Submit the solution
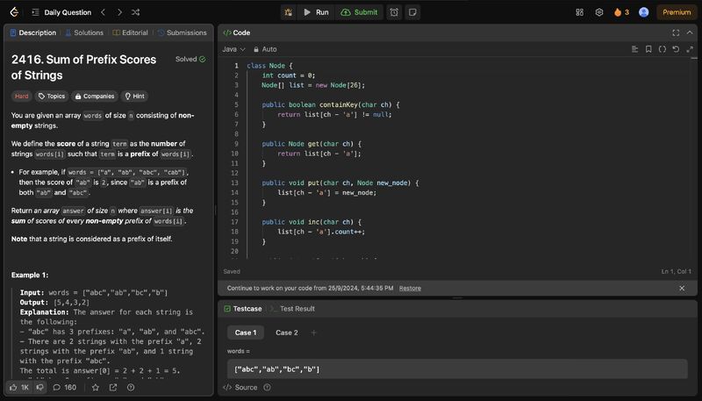This screenshot has width=702, height=401. 360,12
